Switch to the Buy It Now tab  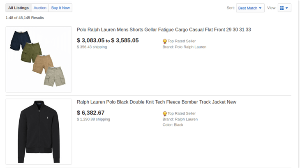pyautogui.click(x=60, y=8)
